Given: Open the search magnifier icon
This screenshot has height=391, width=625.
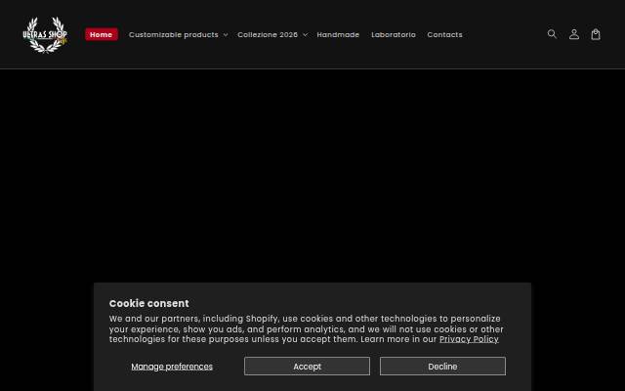Looking at the screenshot, I should [552, 34].
